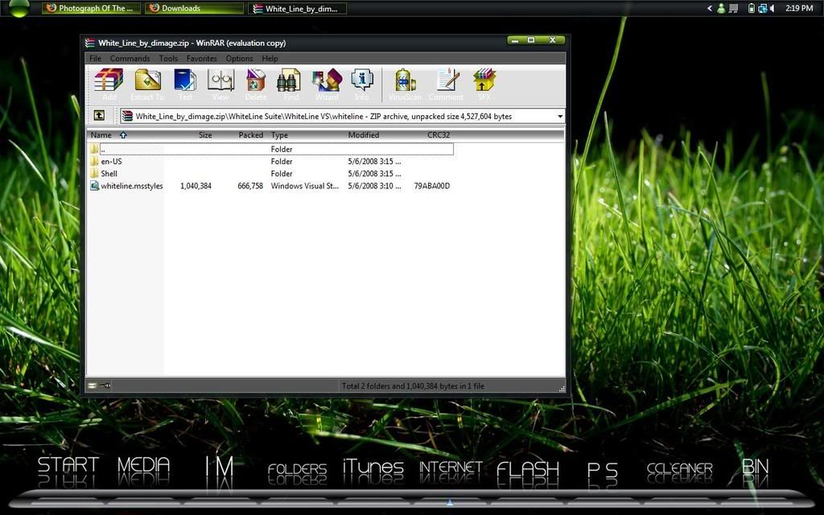This screenshot has height=515, width=824.
Task: Switch to 'Photograph Of The...' taskbar window
Action: (91, 8)
